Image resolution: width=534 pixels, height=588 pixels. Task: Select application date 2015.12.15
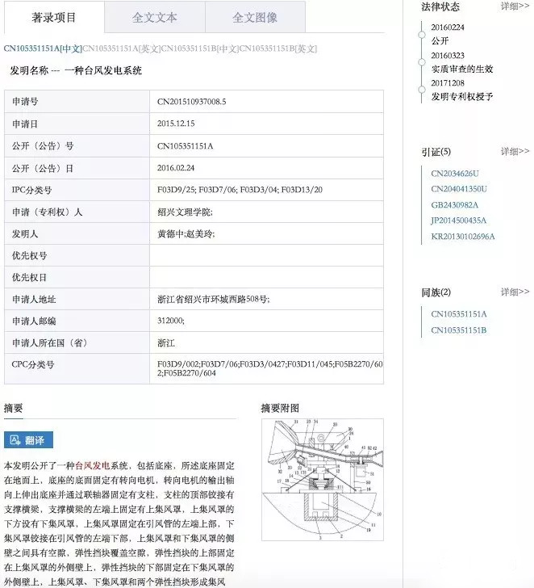click(176, 124)
